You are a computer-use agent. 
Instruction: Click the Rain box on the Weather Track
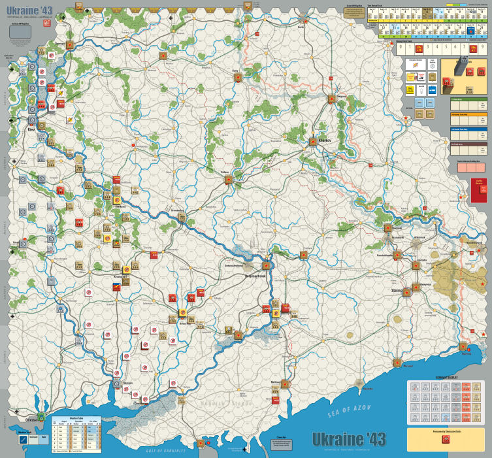[44, 440]
